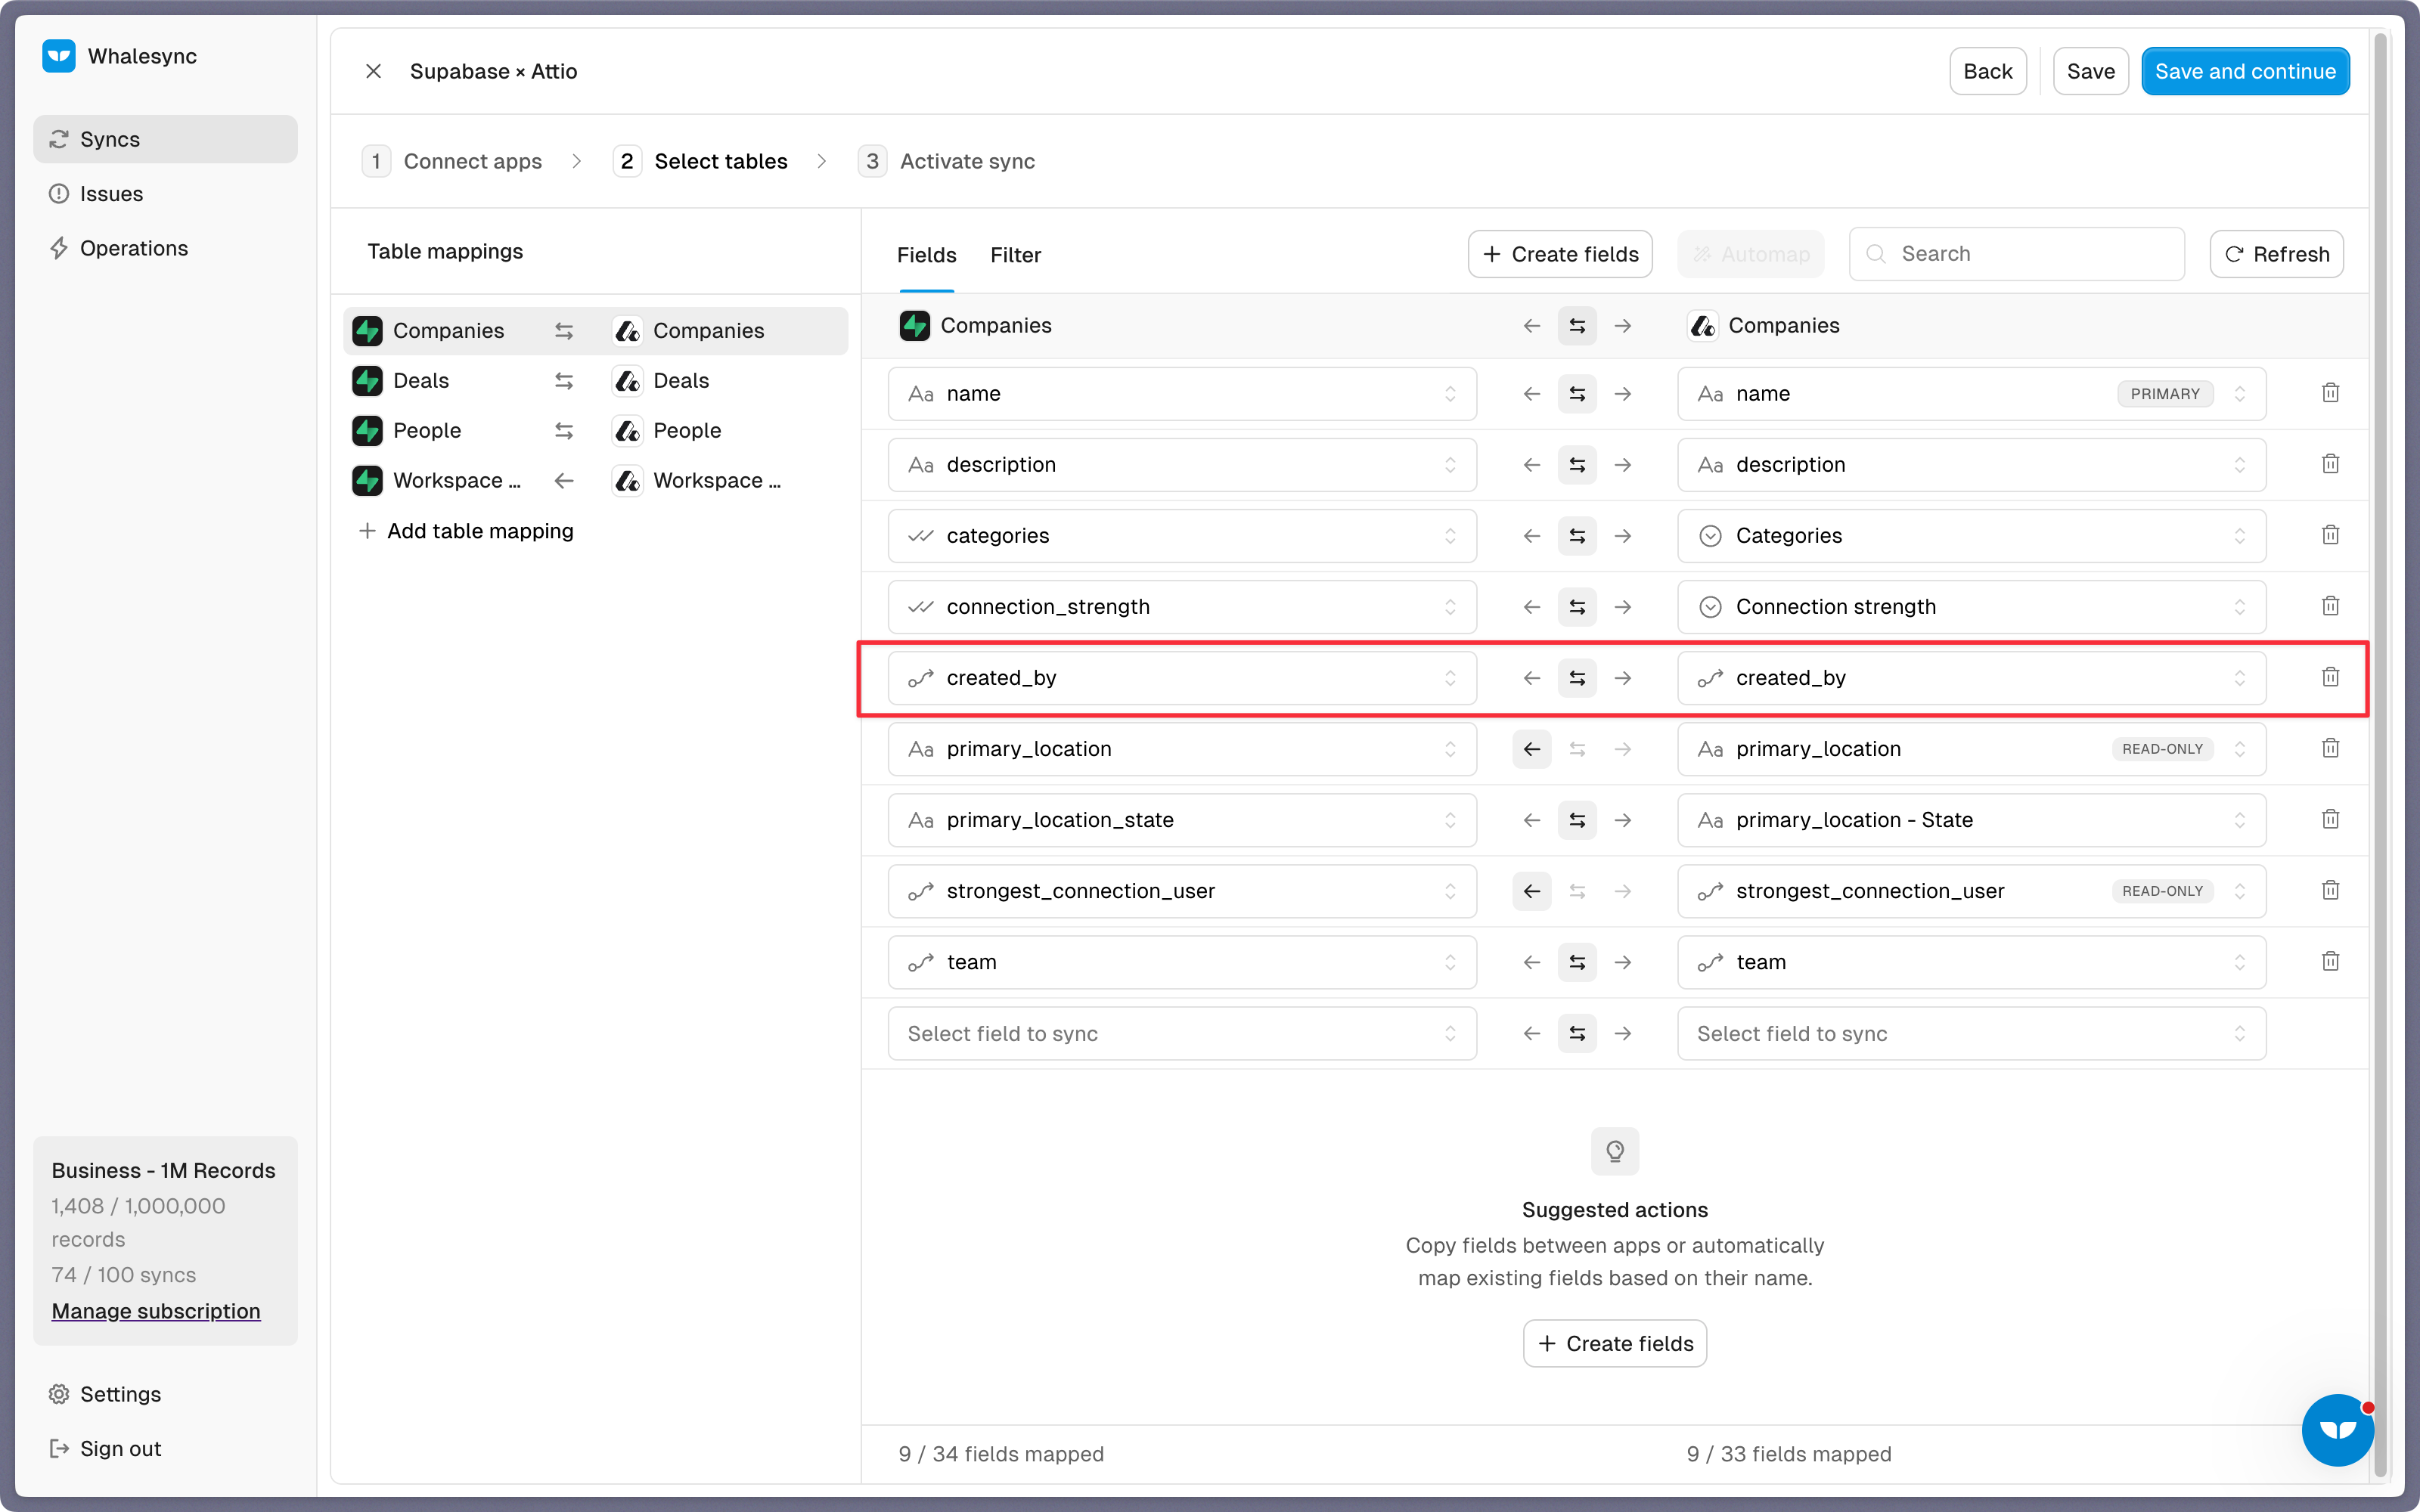This screenshot has height=1512, width=2420.
Task: Select the Companies table mapping row
Action: [595, 331]
